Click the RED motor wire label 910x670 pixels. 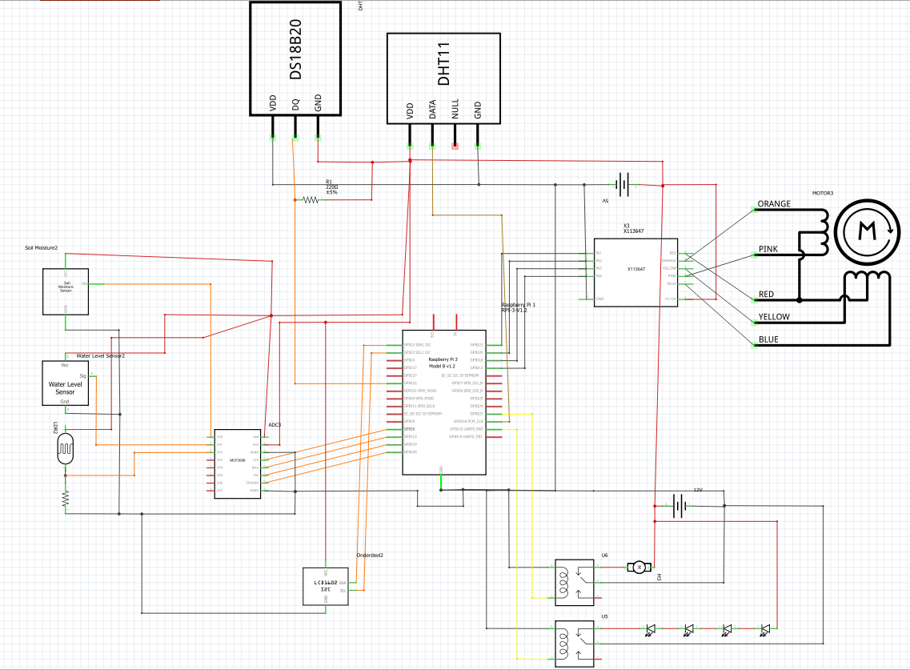tap(766, 295)
